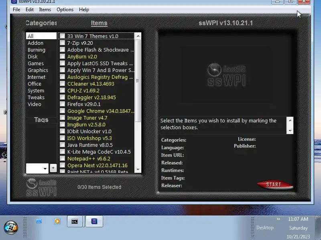Screen dimensions: 321x240
Task: Activate the ssWPI taskbar button
Action: coord(94,222)
